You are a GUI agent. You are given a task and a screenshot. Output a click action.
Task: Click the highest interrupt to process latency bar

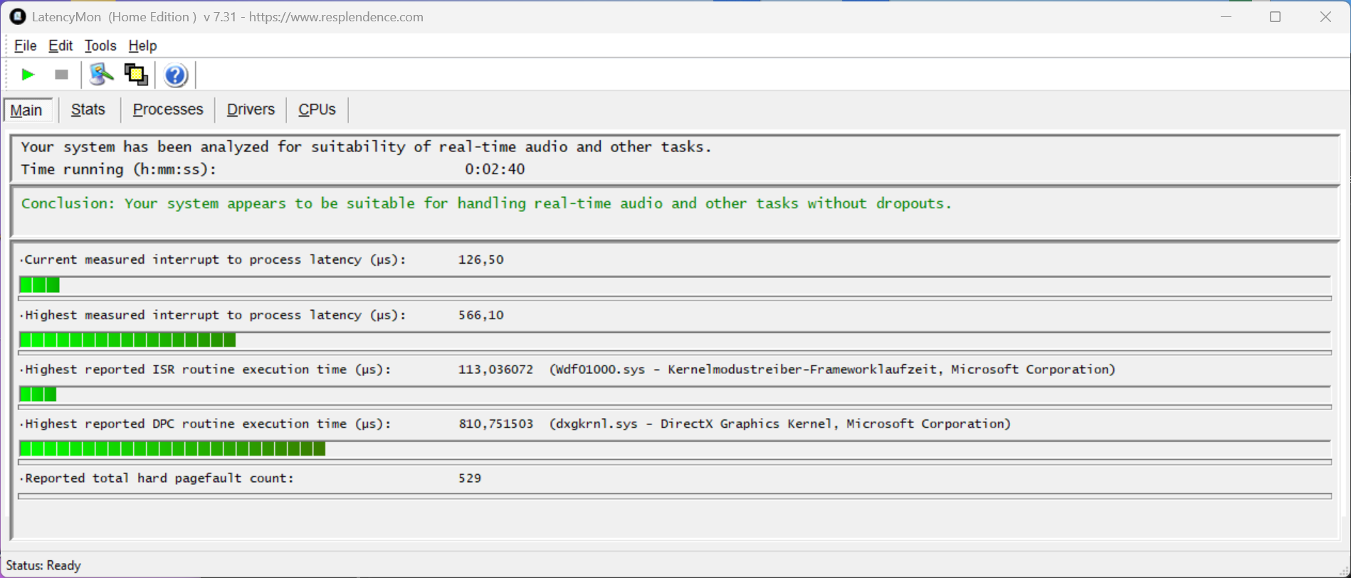127,340
